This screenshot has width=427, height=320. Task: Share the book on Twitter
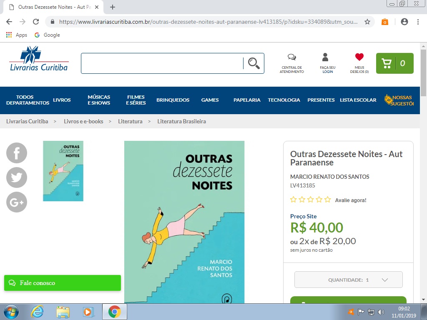point(17,177)
